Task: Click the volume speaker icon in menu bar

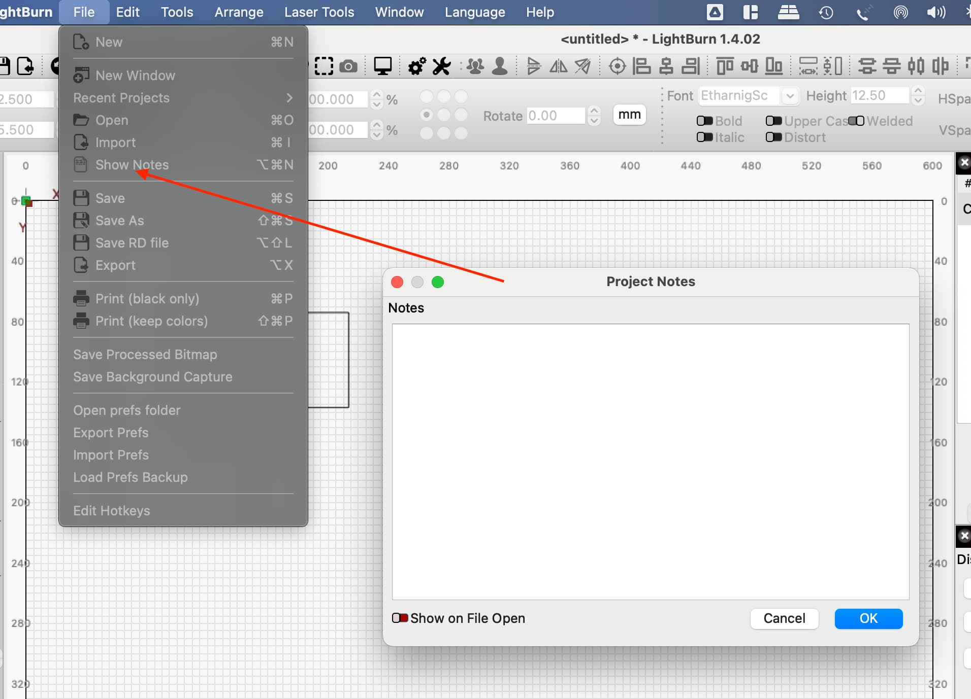Action: pyautogui.click(x=936, y=12)
